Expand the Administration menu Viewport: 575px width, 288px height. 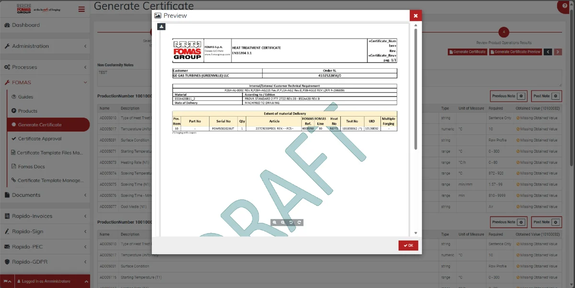(45, 46)
